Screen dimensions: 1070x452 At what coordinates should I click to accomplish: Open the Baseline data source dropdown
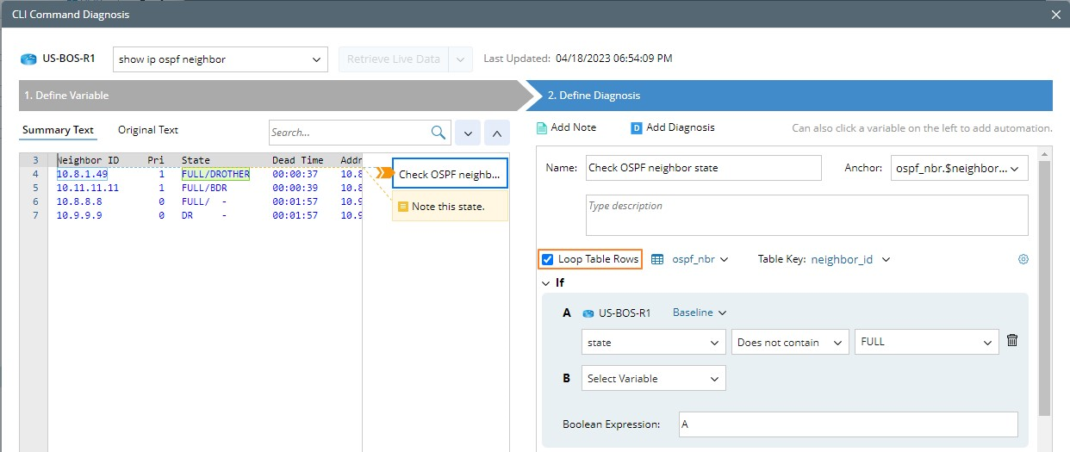point(700,313)
